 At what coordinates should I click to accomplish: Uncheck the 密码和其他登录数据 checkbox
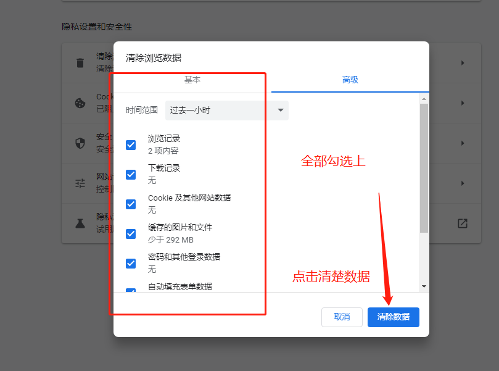click(x=131, y=264)
